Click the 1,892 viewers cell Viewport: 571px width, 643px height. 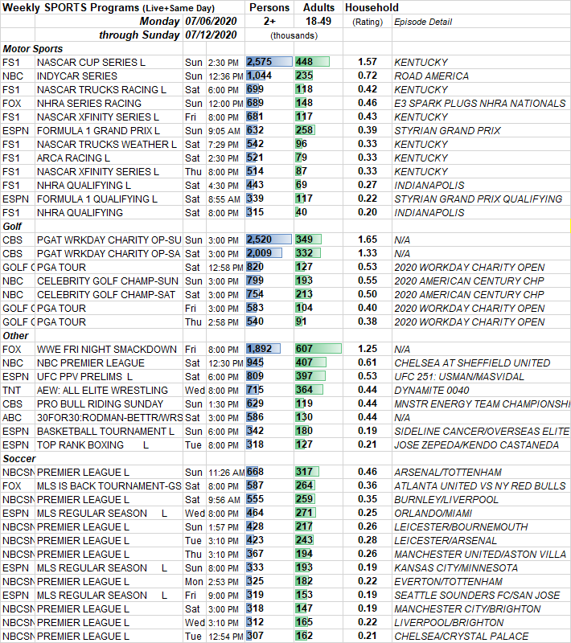(x=269, y=349)
